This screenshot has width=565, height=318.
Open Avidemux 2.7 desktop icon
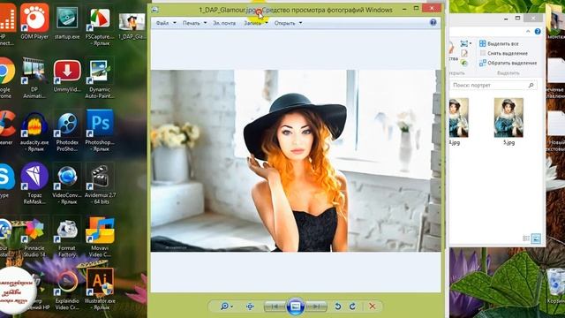tap(100, 184)
